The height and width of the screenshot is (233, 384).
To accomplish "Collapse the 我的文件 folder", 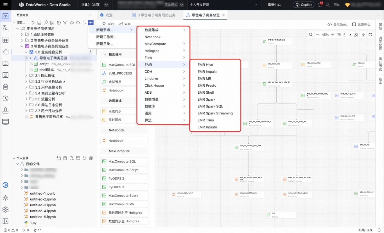I will click(18, 164).
